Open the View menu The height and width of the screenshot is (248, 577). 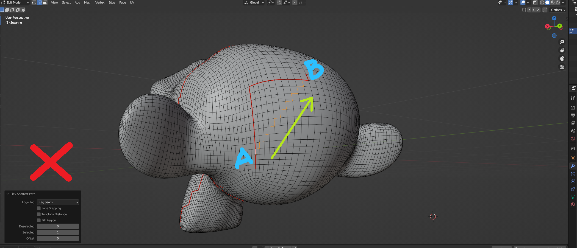(54, 2)
